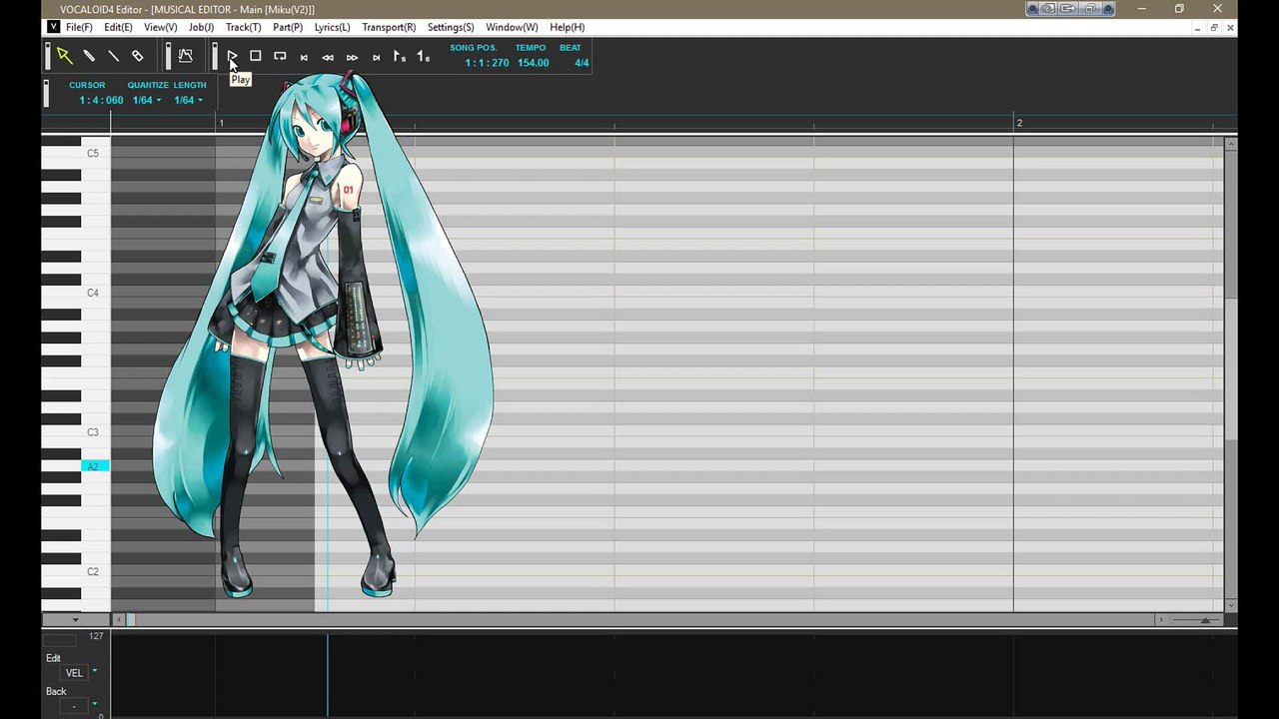Click the C3 piano key

coord(93,432)
